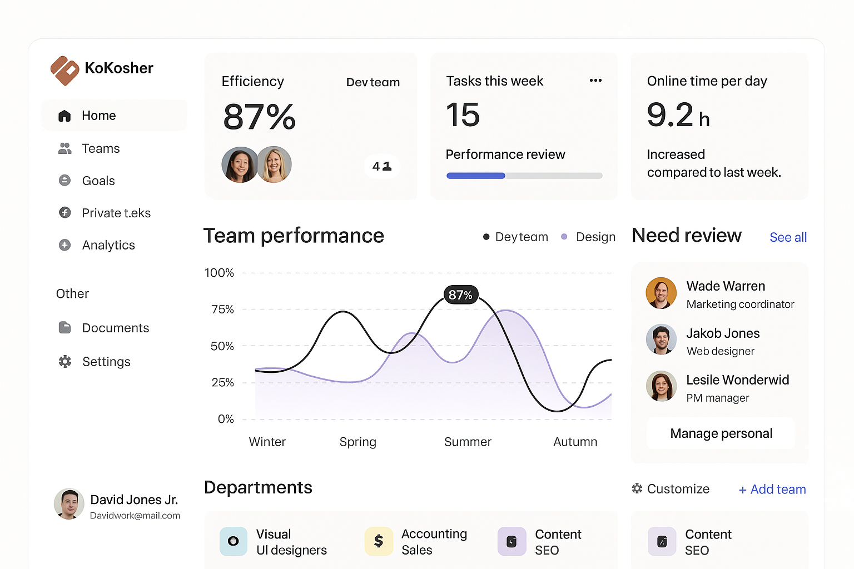
Task: Expand the Dev team selector in Efficiency card
Action: (x=373, y=82)
